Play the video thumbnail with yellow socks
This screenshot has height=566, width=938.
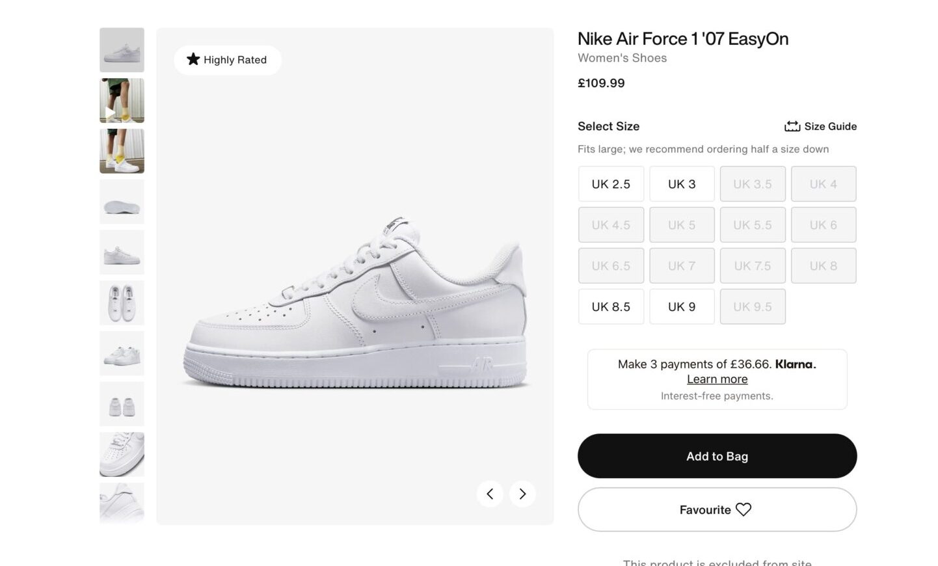point(122,101)
